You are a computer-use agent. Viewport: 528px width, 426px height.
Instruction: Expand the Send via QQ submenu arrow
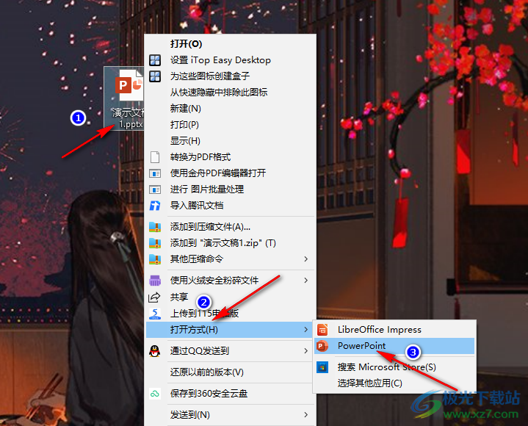pos(305,351)
